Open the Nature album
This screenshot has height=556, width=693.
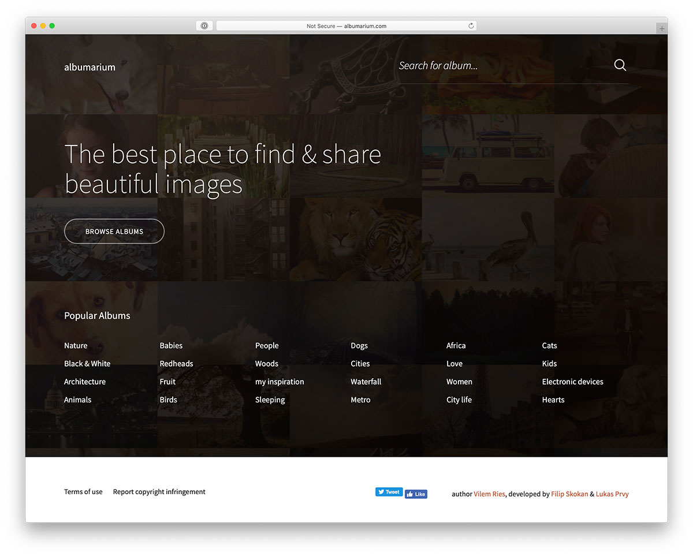click(x=76, y=346)
